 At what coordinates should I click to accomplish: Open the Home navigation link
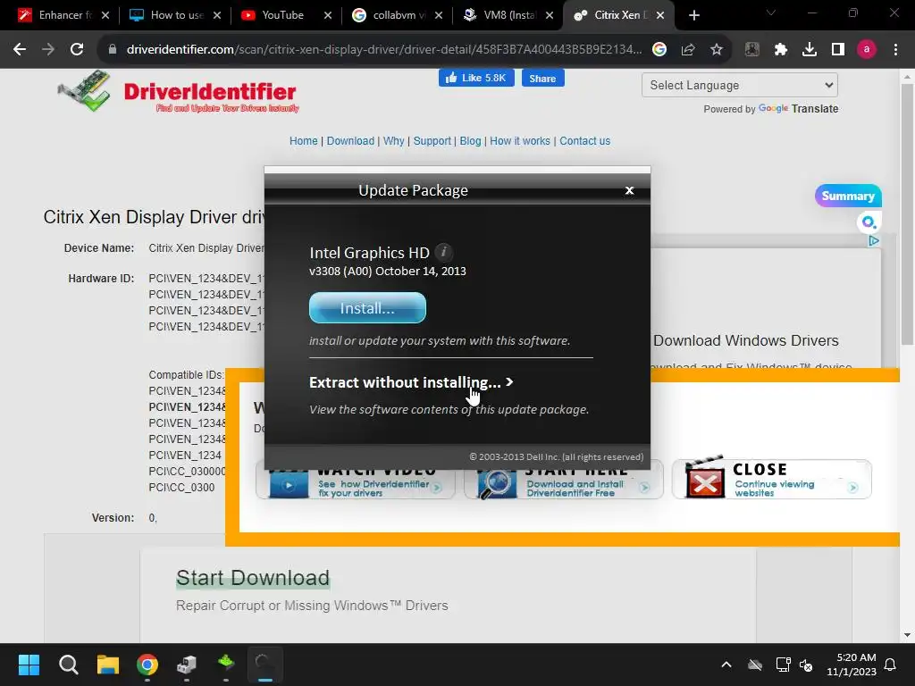pos(304,141)
